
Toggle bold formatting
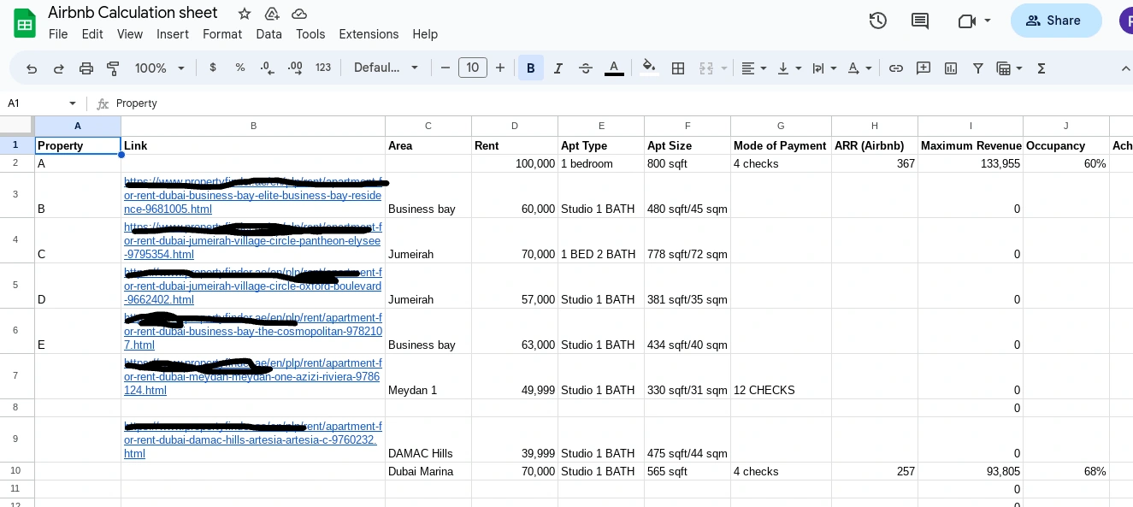coord(531,68)
